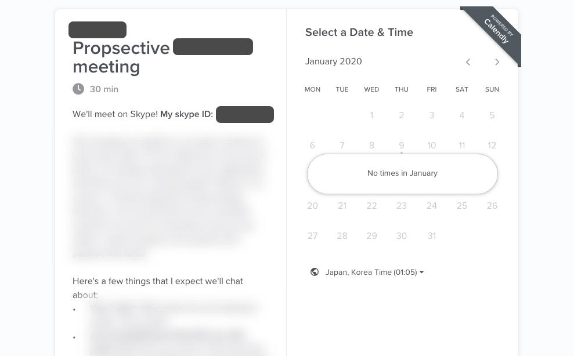The image size is (574, 356).
Task: Click the Select a Date & Time heading
Action: click(x=359, y=32)
